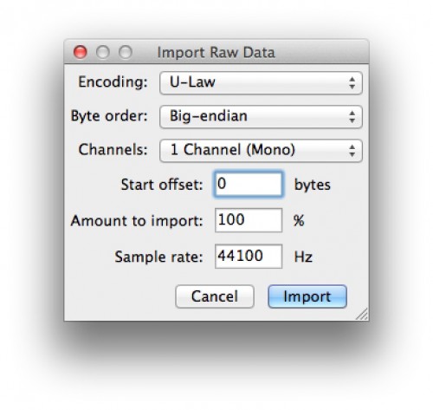Click the Cancel button
Screen dimensions: 433x410
[215, 296]
